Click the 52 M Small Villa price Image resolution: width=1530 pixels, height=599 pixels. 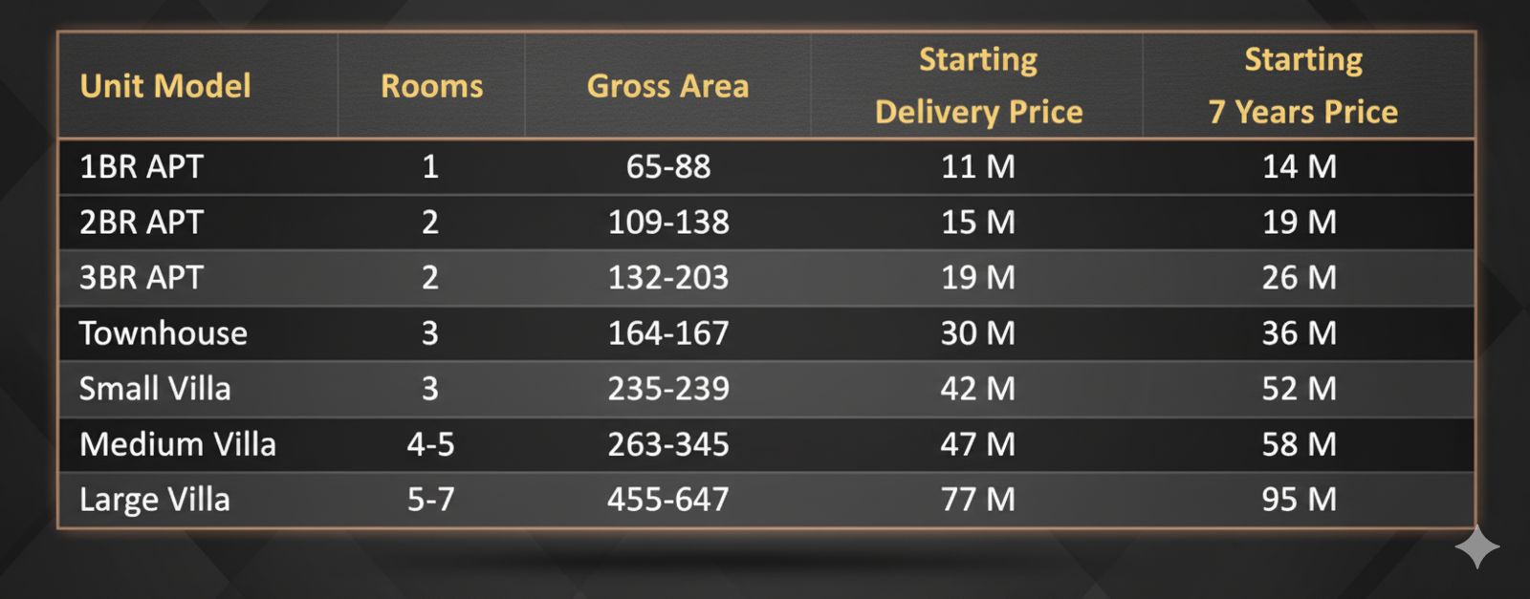point(1300,389)
